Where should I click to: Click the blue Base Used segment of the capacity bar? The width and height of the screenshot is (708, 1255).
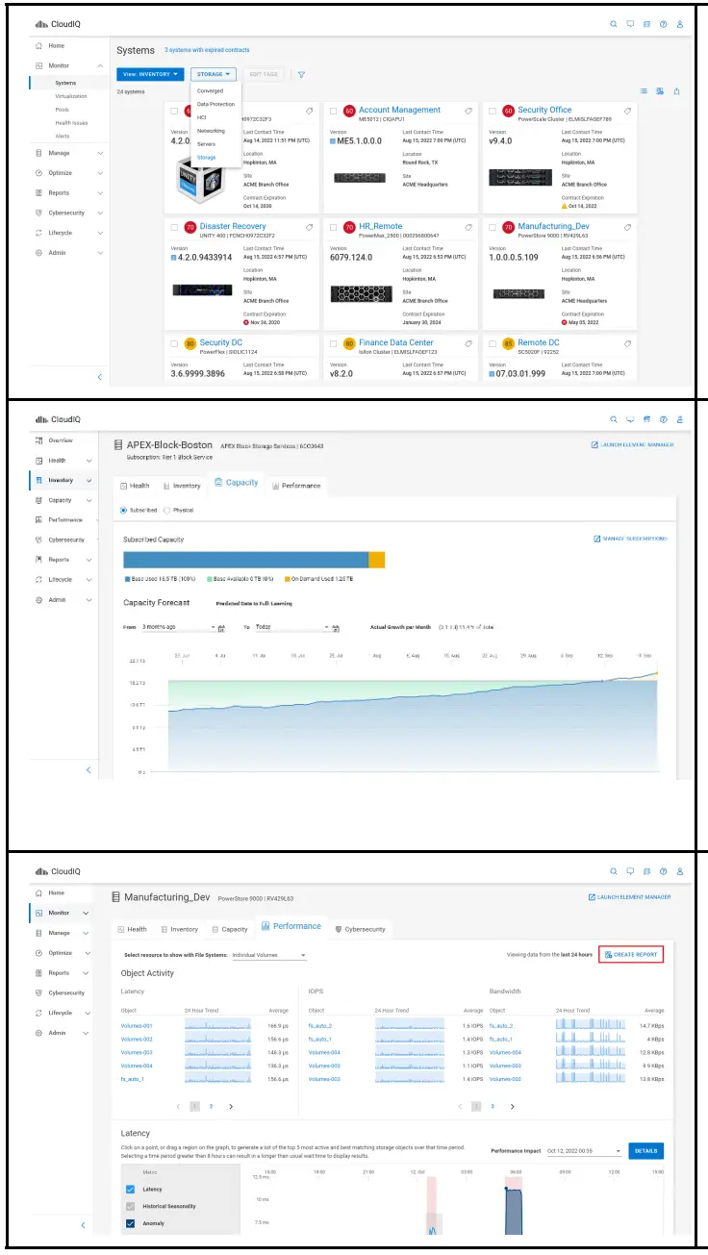coord(246,560)
